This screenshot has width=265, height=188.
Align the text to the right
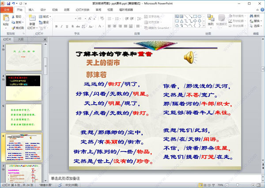[x=120, y=26]
